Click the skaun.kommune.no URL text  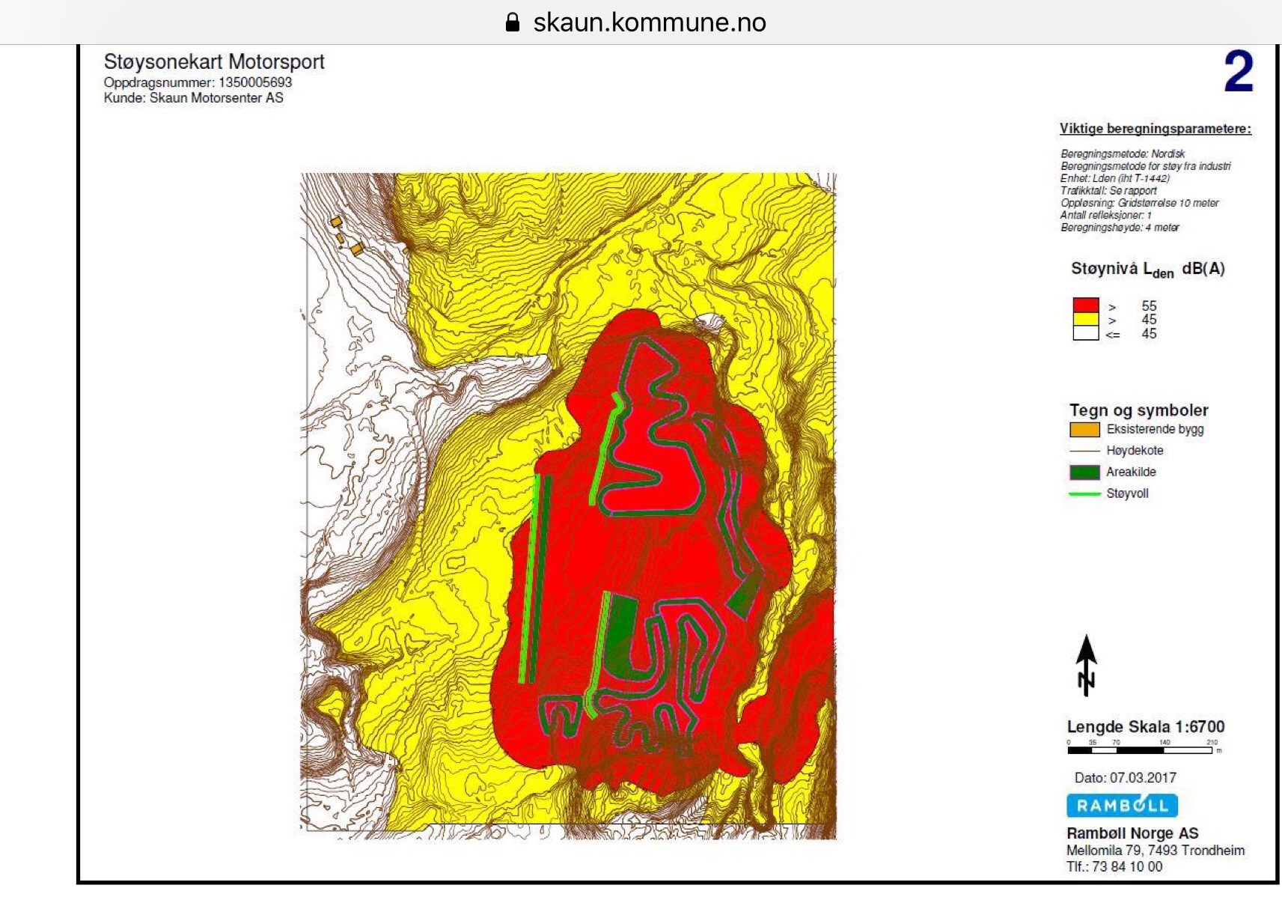tap(649, 22)
